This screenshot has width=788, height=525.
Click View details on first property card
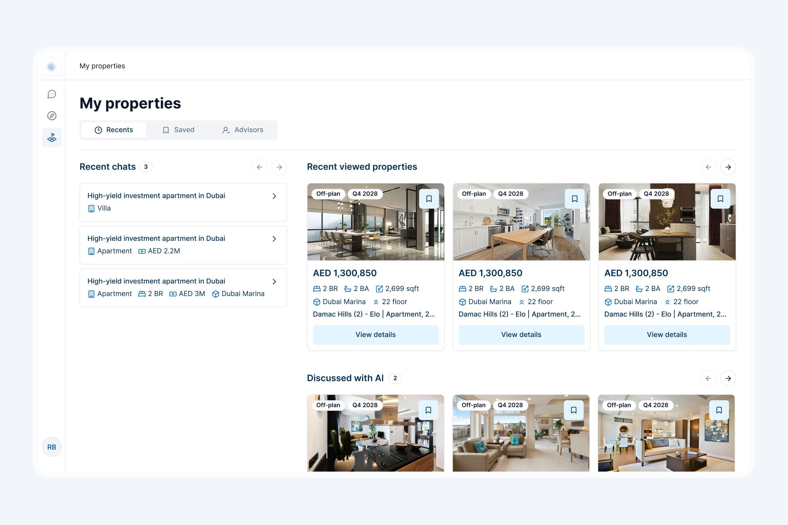click(375, 334)
